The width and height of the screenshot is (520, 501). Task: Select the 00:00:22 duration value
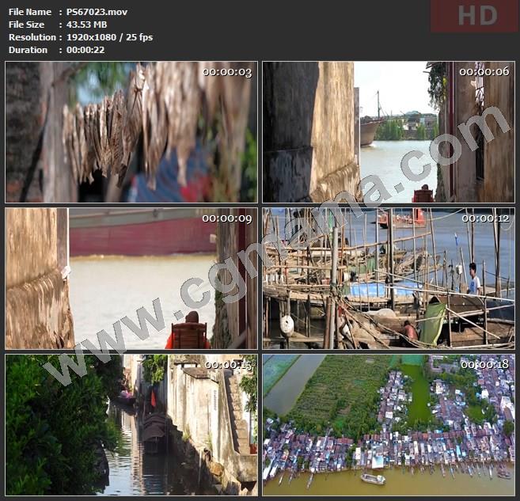pos(85,50)
